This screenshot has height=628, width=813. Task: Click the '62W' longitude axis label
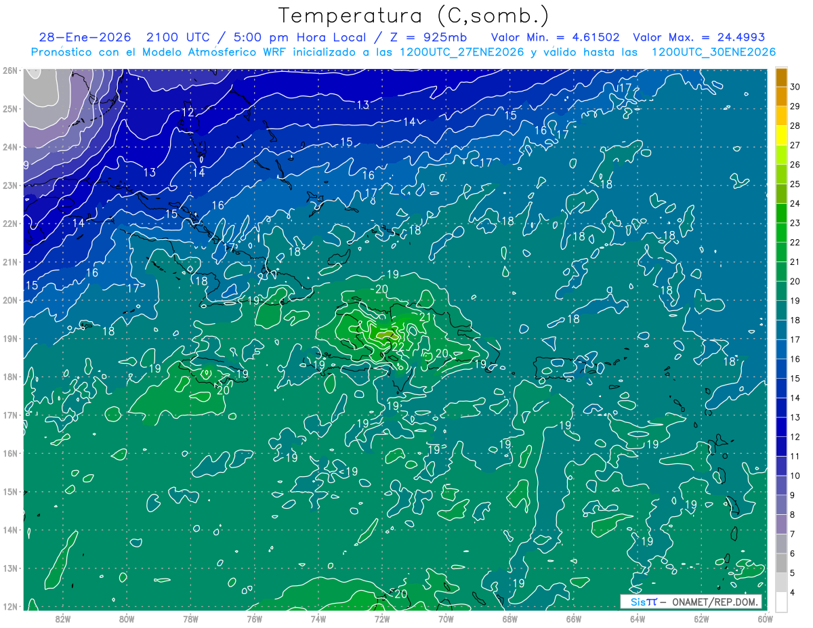(x=702, y=618)
